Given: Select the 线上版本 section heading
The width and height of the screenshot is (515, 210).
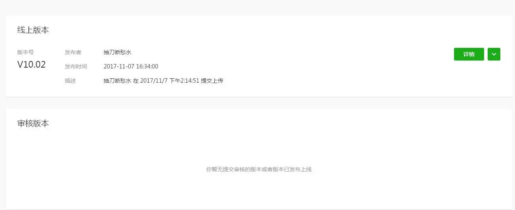Looking at the screenshot, I should click(33, 30).
